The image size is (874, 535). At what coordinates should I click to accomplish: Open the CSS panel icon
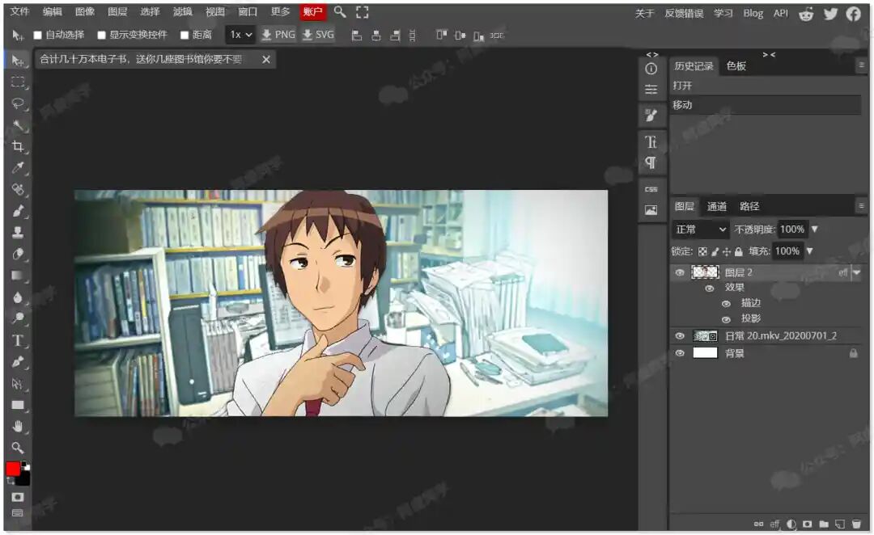coord(651,189)
